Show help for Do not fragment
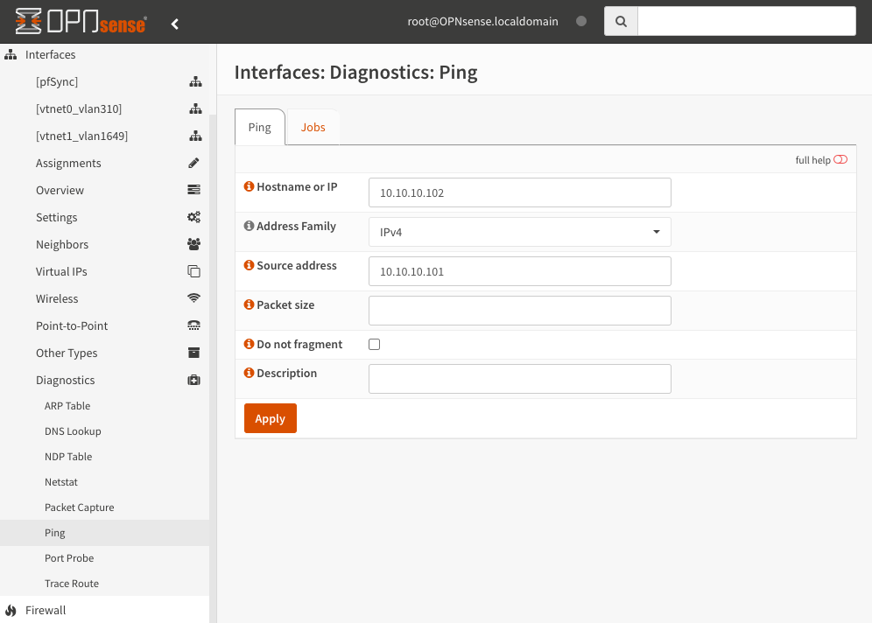 click(x=250, y=344)
